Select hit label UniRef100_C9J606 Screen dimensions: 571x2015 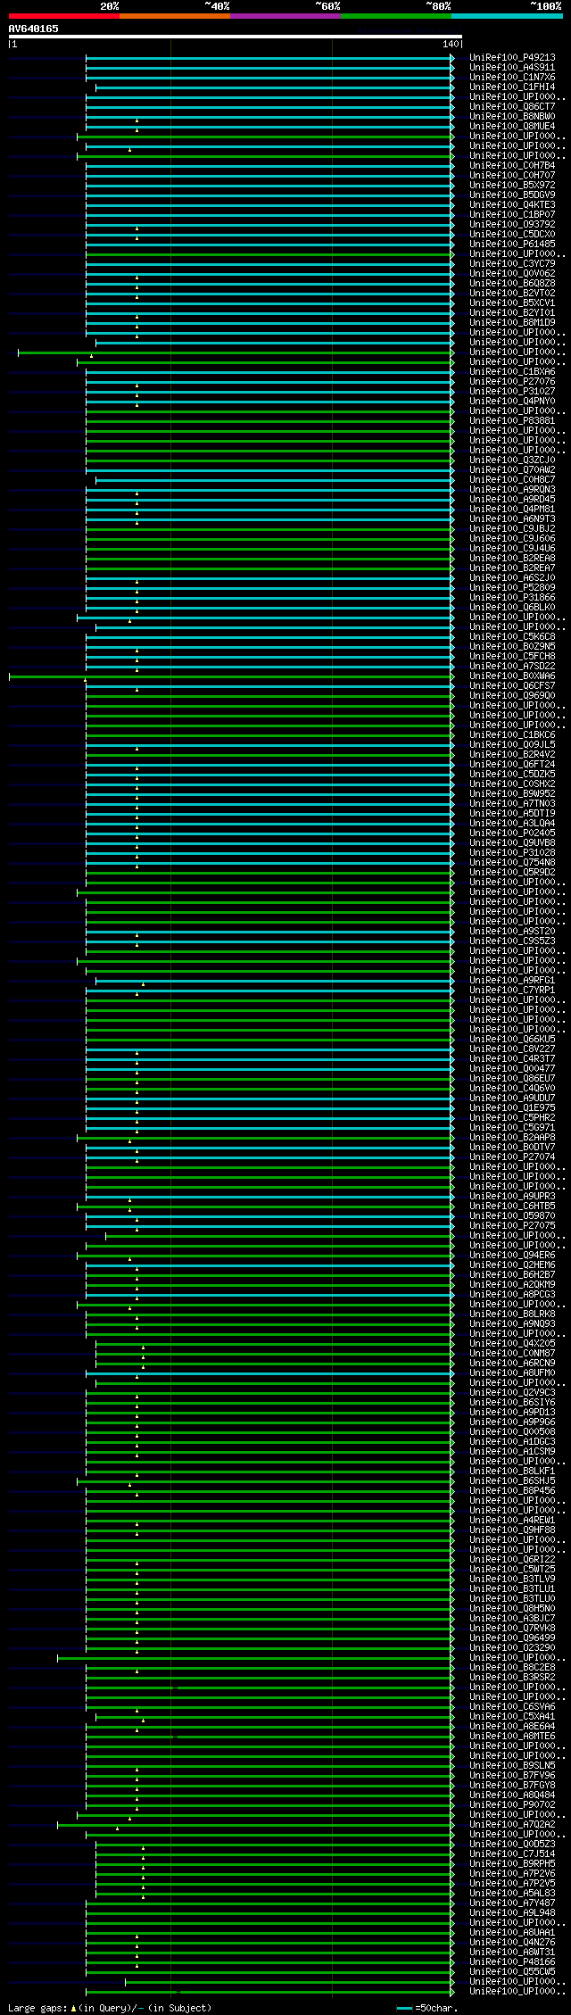[512, 539]
